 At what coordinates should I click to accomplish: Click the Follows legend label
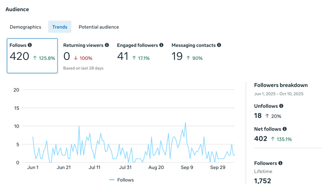[x=126, y=180]
